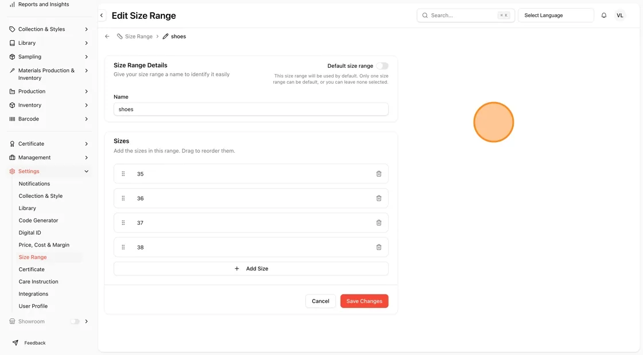Click drag handle of size 36

point(123,198)
